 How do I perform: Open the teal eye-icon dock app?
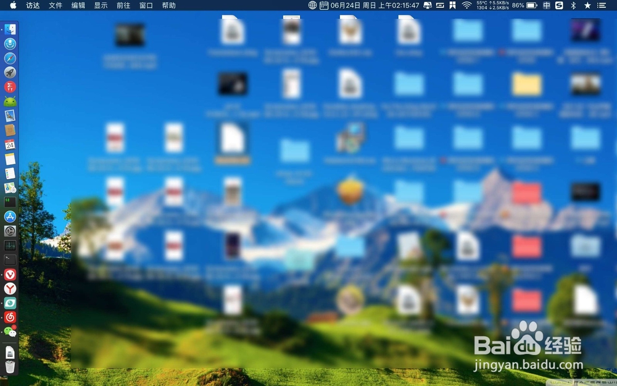click(10, 303)
